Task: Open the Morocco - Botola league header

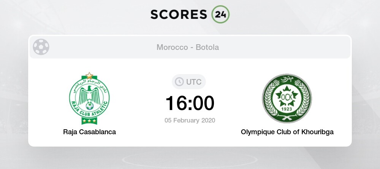Action: coord(188,47)
